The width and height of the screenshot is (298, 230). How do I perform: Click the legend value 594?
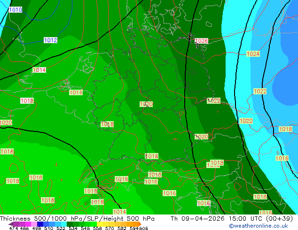pos(134,228)
